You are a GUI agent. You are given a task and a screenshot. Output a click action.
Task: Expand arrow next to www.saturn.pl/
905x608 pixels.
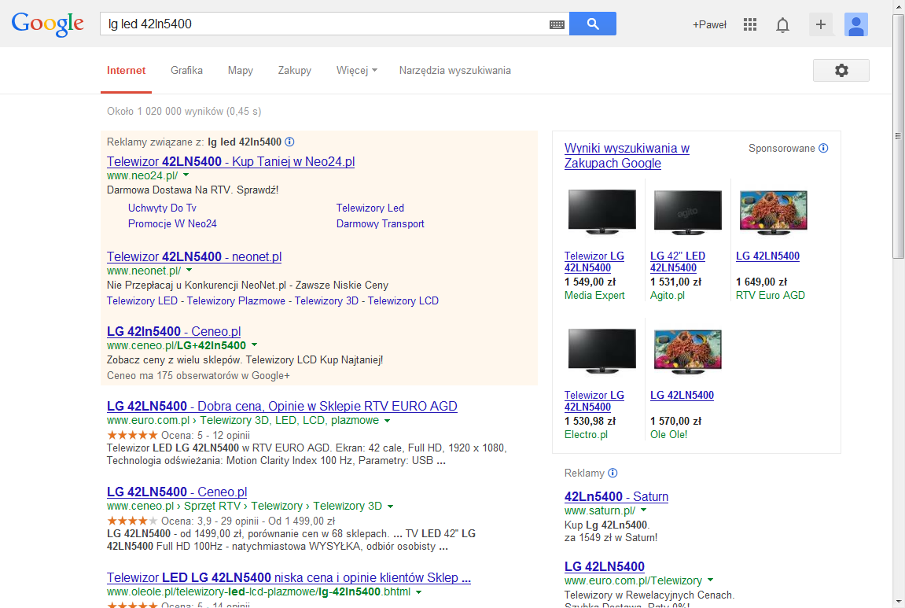pyautogui.click(x=643, y=510)
